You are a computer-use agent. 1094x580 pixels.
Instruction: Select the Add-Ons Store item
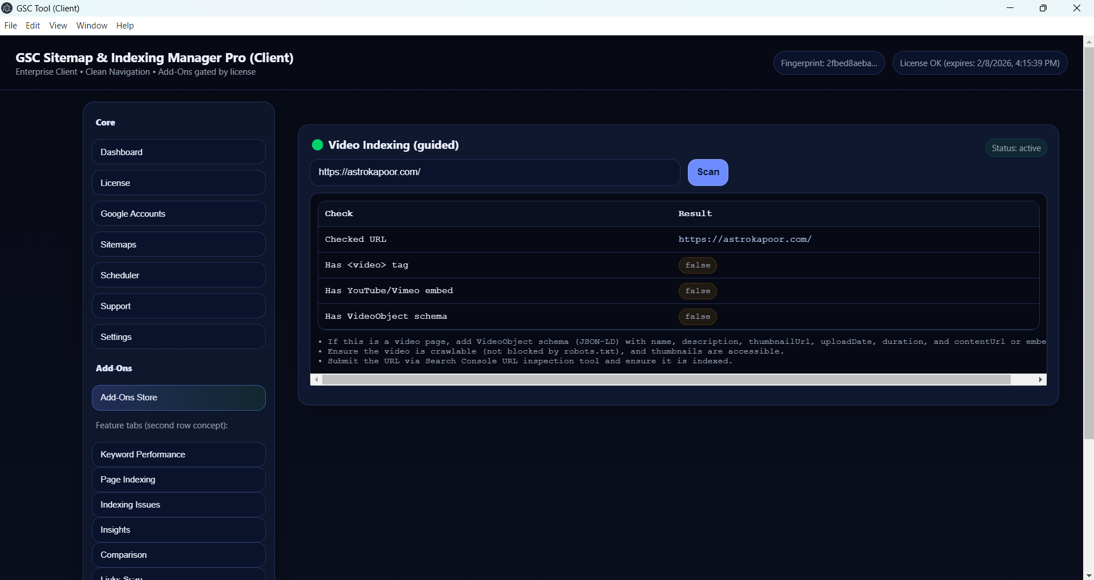[179, 398]
